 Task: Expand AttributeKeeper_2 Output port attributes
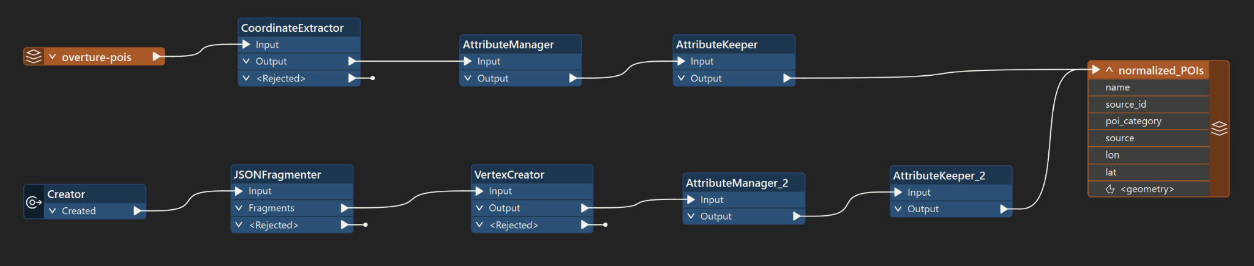pyautogui.click(x=898, y=209)
